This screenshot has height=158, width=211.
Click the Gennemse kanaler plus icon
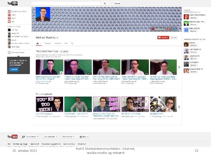coord(9,53)
